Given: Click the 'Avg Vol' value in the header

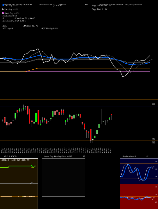Looking at the screenshot, I should (101, 6).
